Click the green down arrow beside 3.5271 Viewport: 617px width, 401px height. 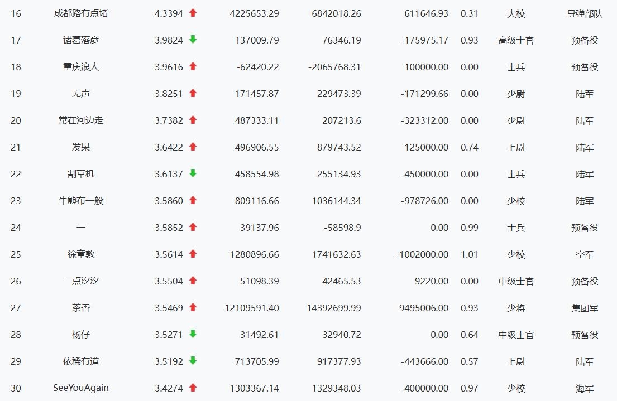coord(193,334)
